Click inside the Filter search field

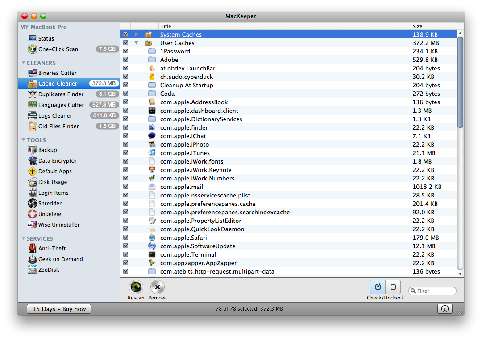pos(435,291)
